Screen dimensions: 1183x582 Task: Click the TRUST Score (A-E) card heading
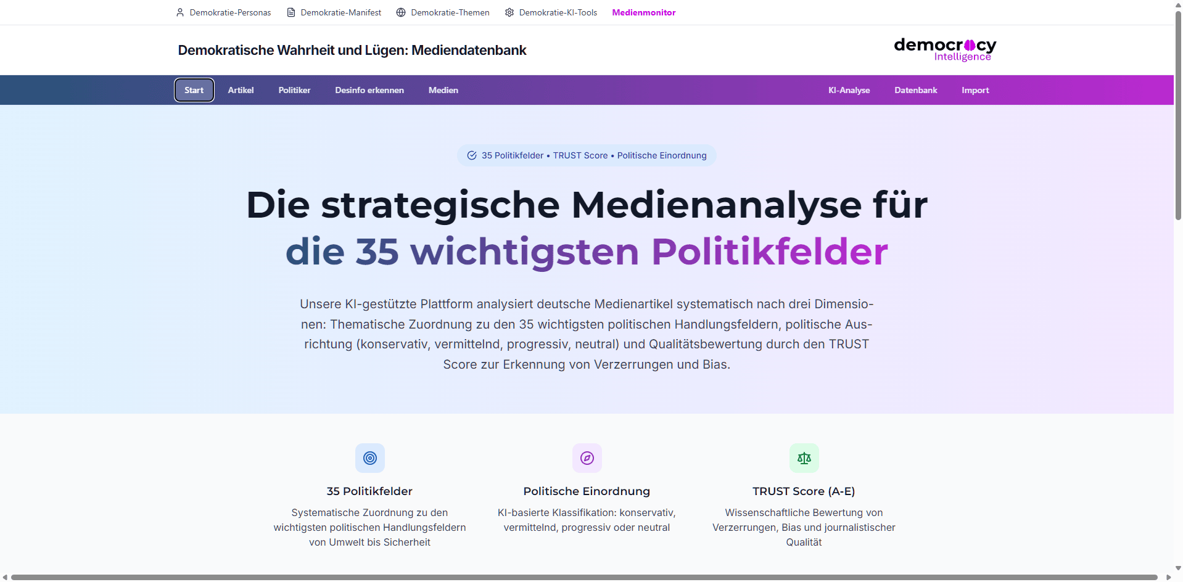coord(804,491)
